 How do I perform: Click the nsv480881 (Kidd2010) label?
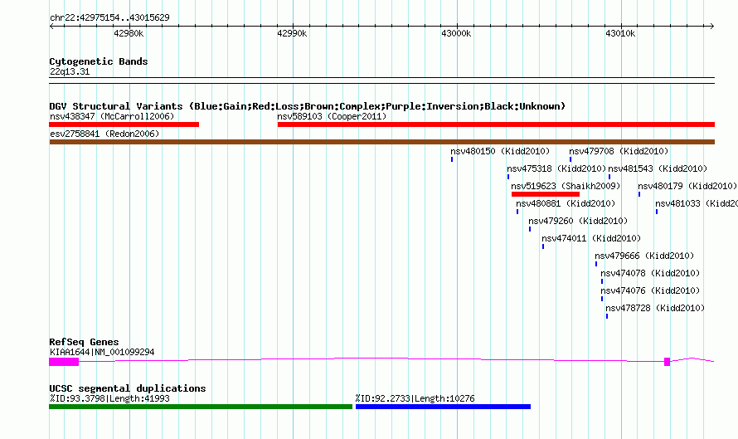pyautogui.click(x=566, y=203)
